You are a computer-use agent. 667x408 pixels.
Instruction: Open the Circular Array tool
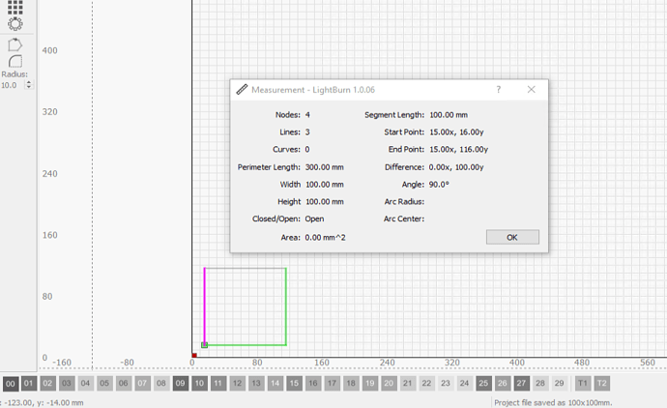click(x=14, y=24)
